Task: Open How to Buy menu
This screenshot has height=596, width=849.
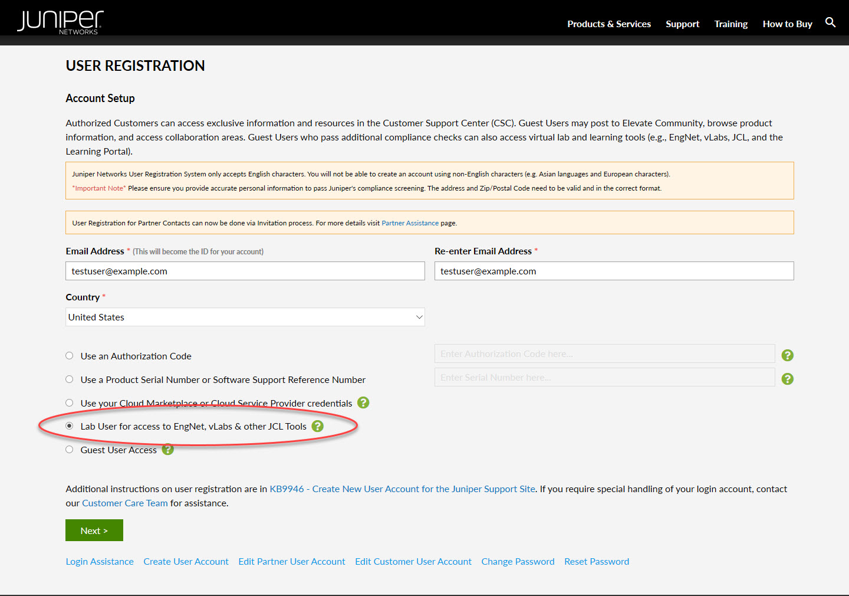Action: pos(787,24)
